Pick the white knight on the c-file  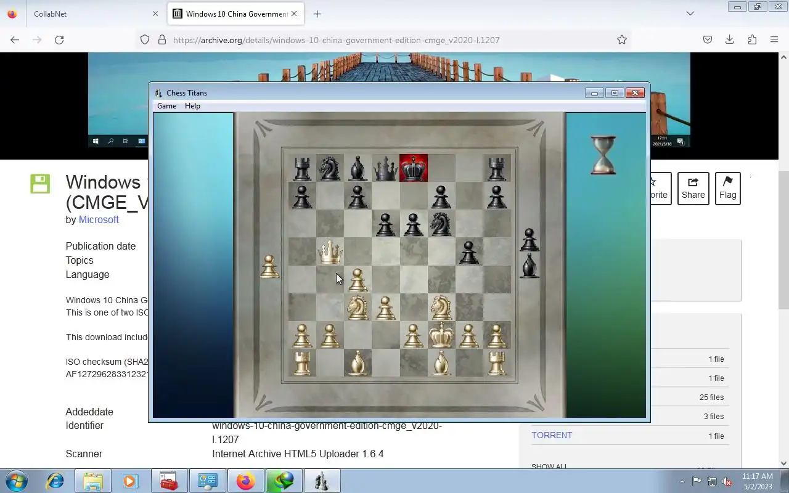click(358, 307)
